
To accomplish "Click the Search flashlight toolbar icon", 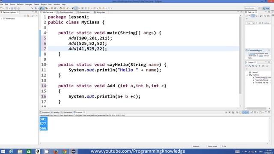I will click(67, 8).
